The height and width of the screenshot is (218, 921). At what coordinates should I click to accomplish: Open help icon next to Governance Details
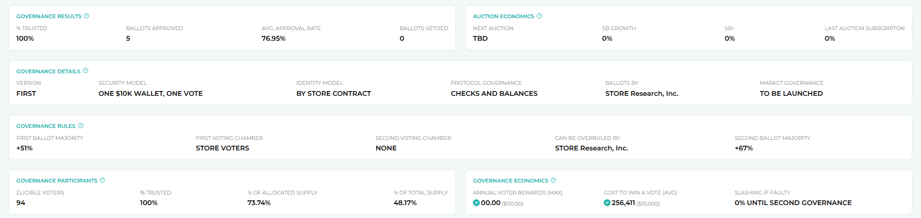86,70
